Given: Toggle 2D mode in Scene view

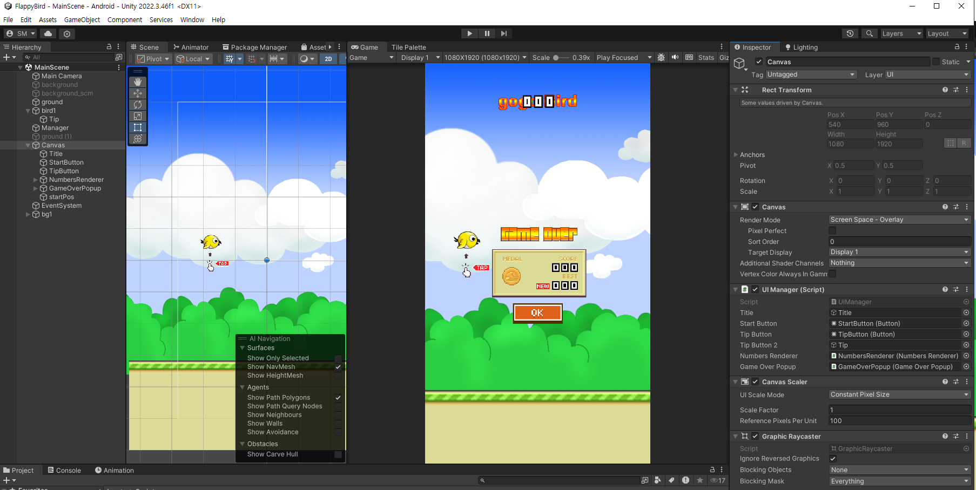Looking at the screenshot, I should [x=328, y=59].
